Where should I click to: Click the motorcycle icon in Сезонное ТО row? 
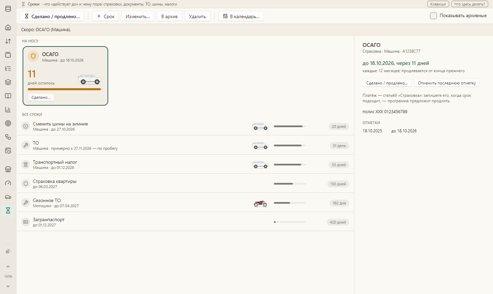tap(260, 203)
